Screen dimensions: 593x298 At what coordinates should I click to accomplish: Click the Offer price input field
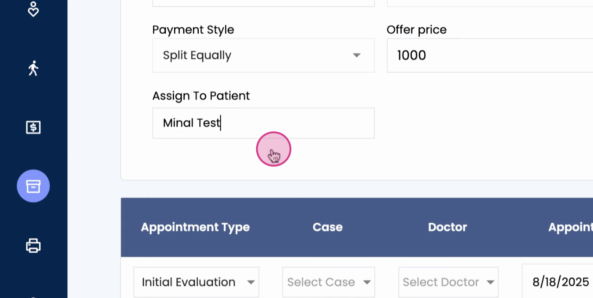pyautogui.click(x=489, y=55)
